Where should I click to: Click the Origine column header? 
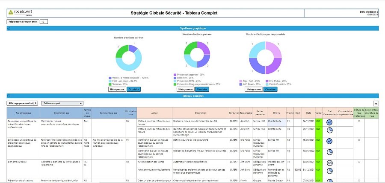[x=276, y=113]
